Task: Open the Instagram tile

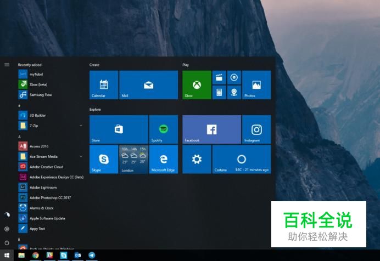Action: [256, 129]
